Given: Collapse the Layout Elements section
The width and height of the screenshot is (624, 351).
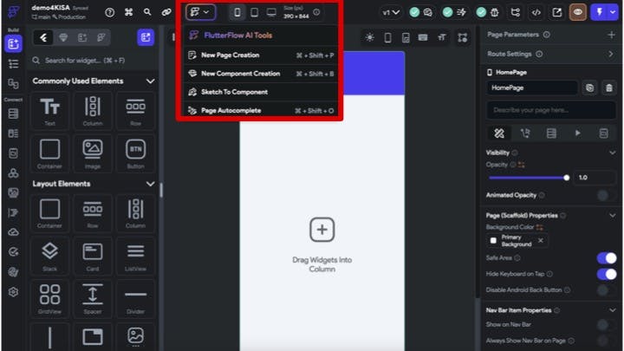Looking at the screenshot, I should (150, 184).
